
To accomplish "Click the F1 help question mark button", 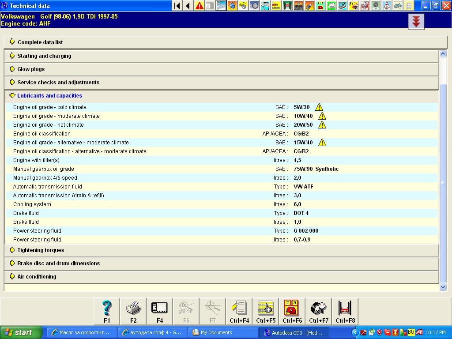I will 107,311.
